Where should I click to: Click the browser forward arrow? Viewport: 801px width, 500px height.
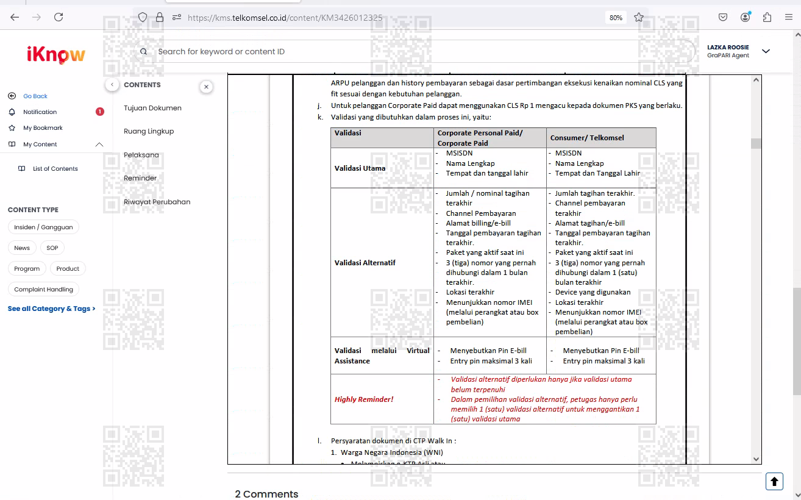coord(37,17)
